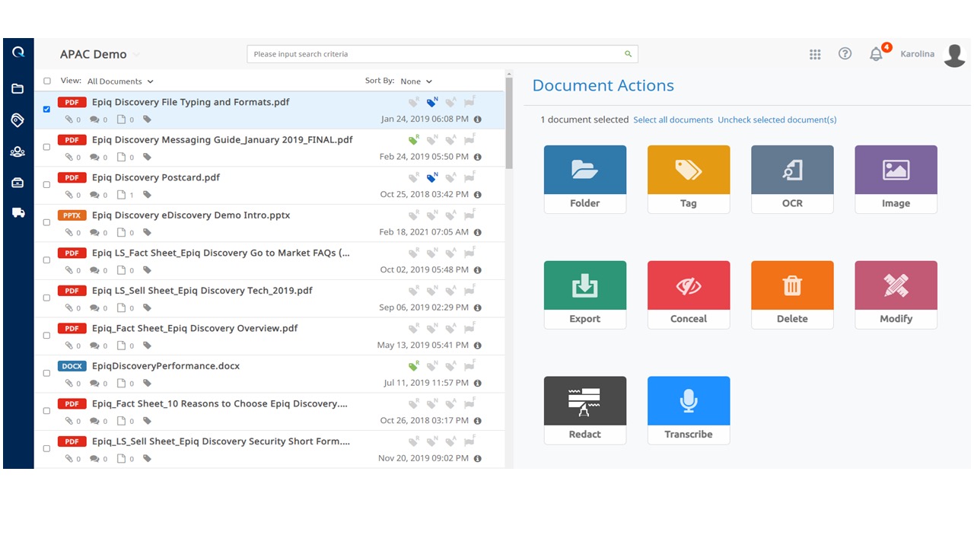Screen dimensions: 974x548
Task: Click the DOCX file type badge
Action: pyautogui.click(x=72, y=366)
